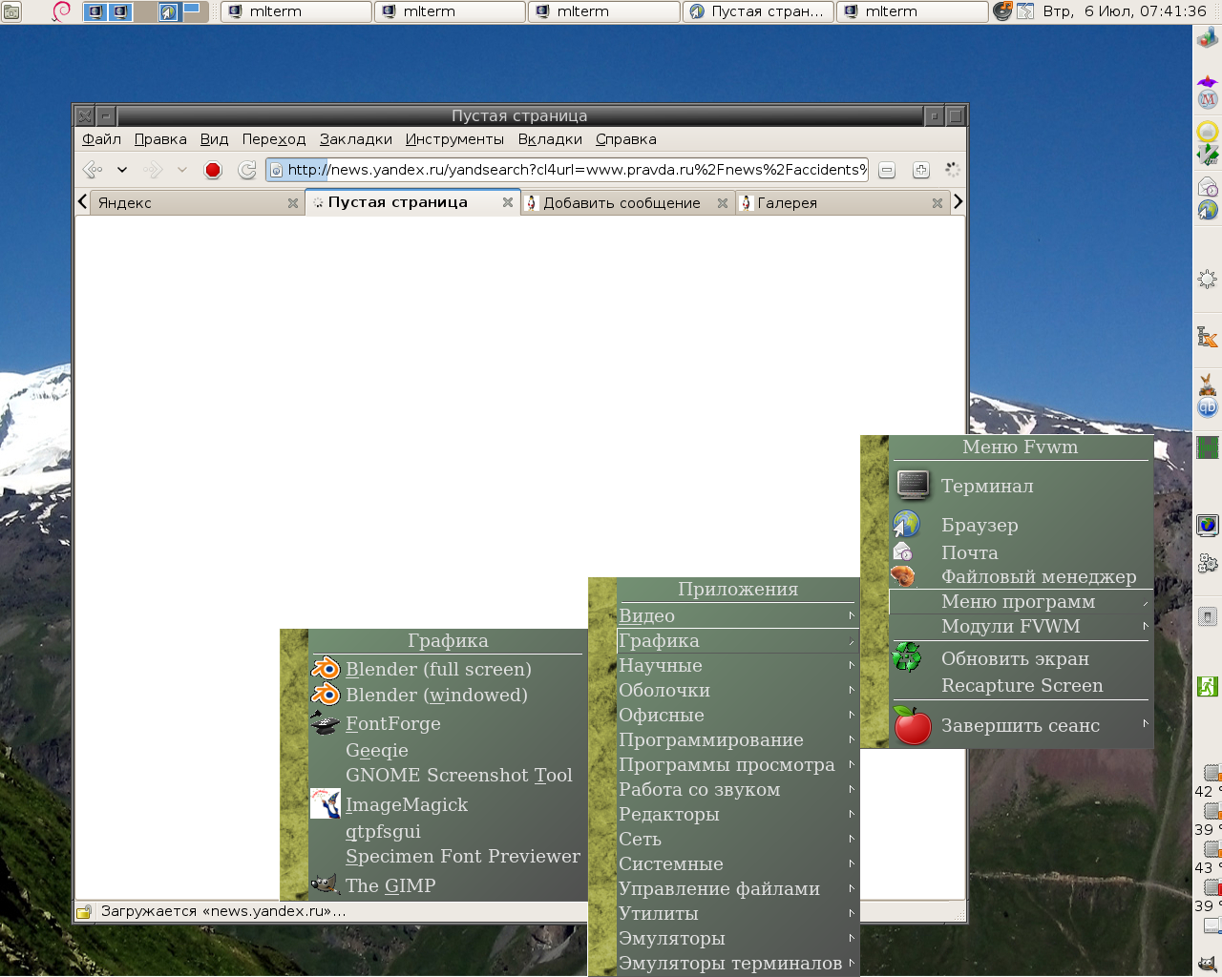Click Обновить экран in Fvwm menu
The image size is (1222, 977).
tap(1014, 658)
